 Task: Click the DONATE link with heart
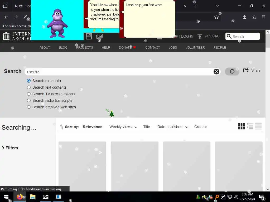[127, 47]
